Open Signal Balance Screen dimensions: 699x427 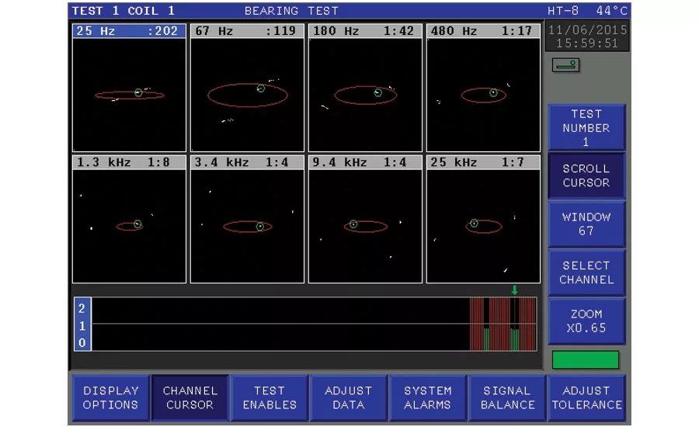pyautogui.click(x=507, y=397)
